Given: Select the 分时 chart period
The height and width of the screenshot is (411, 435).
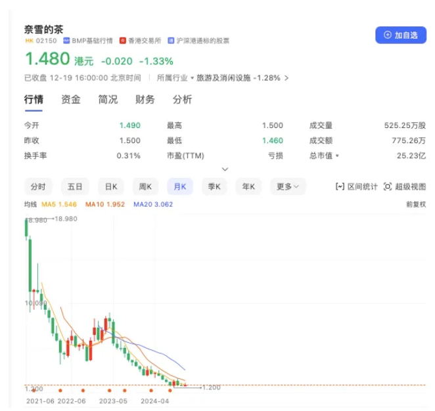Looking at the screenshot, I should tap(38, 186).
